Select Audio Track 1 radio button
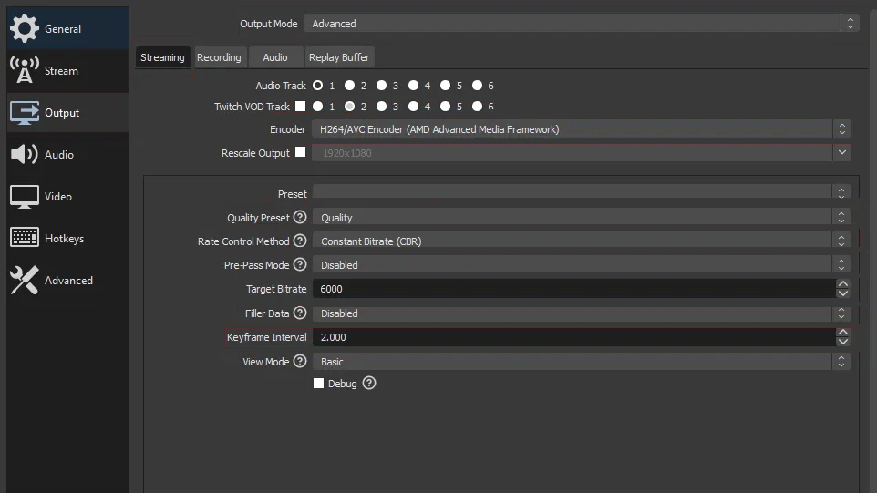The height and width of the screenshot is (493, 877). coord(317,85)
